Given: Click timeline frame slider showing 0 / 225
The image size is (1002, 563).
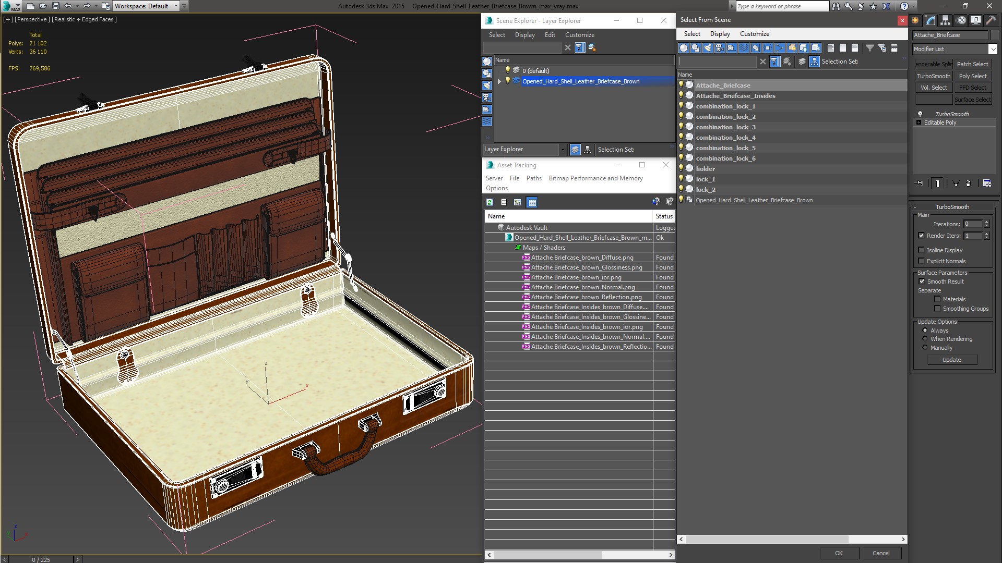Looking at the screenshot, I should click(41, 559).
